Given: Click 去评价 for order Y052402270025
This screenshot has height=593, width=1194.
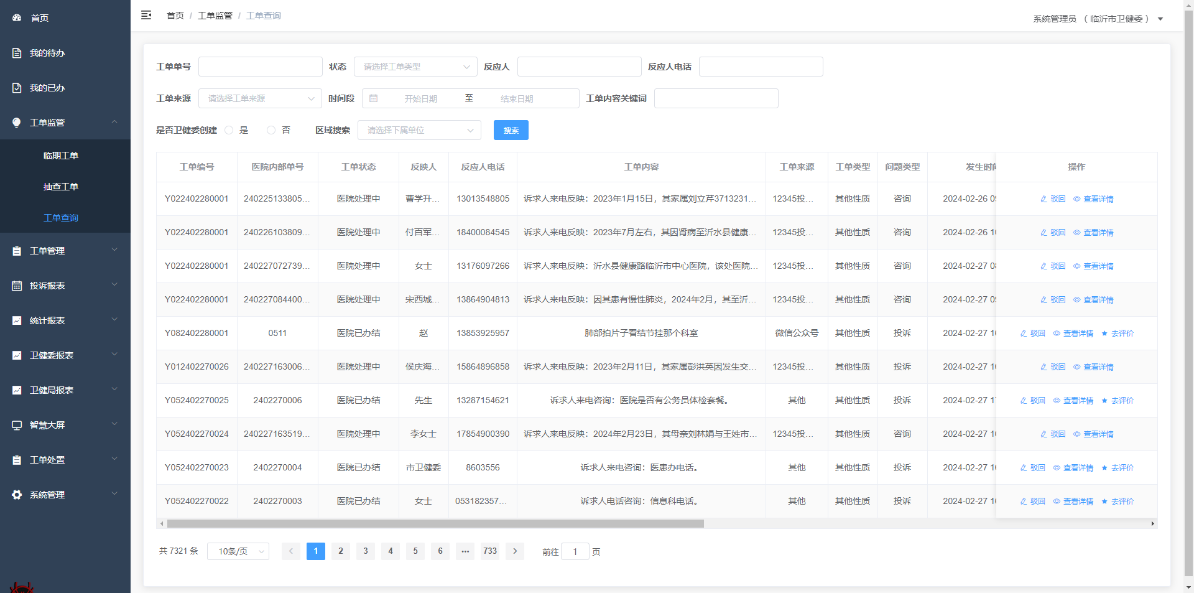Looking at the screenshot, I should 1118,401.
